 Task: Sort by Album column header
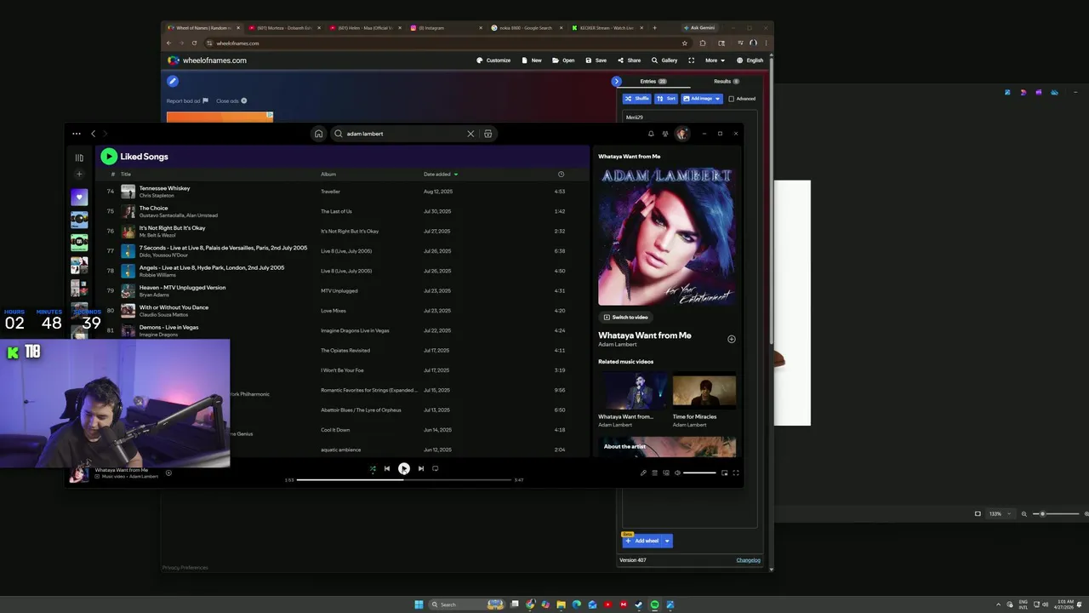click(328, 174)
